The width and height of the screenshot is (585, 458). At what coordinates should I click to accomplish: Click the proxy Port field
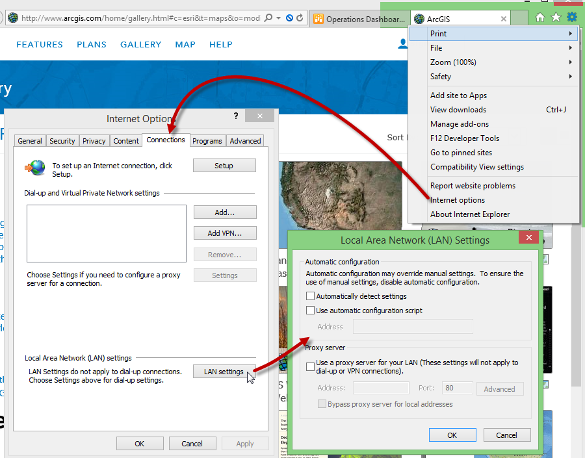coord(457,388)
